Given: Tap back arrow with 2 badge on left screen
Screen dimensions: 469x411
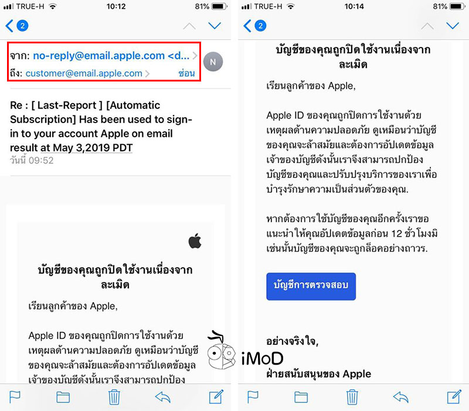Looking at the screenshot, I should click(17, 26).
